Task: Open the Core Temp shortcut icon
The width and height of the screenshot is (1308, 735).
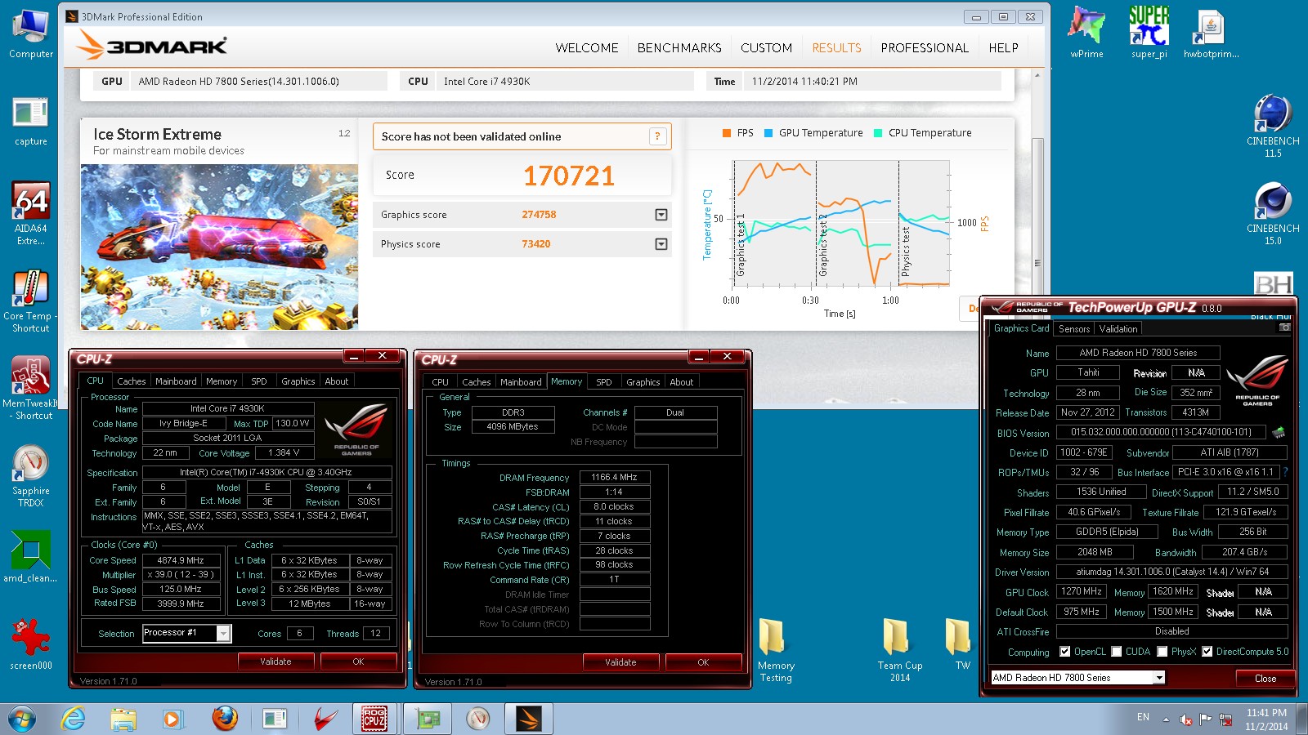Action: pos(31,301)
